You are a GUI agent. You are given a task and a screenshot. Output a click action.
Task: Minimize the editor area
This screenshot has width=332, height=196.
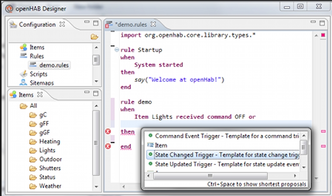coord(313,22)
